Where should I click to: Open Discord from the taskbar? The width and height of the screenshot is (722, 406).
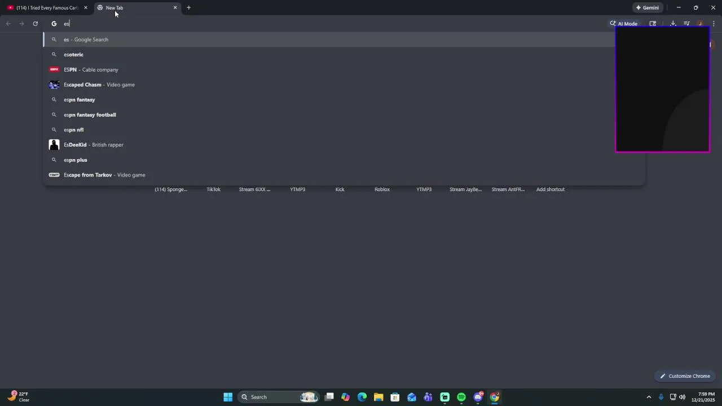click(x=478, y=397)
